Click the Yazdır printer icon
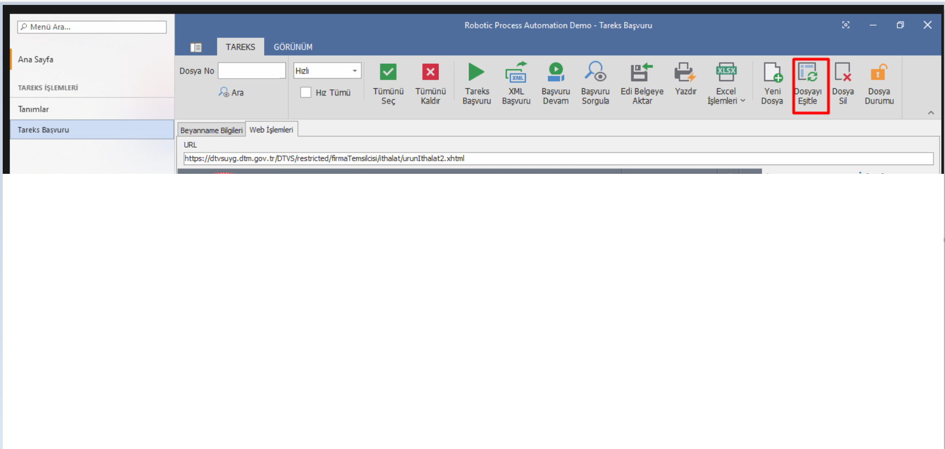945x449 pixels. pyautogui.click(x=685, y=72)
